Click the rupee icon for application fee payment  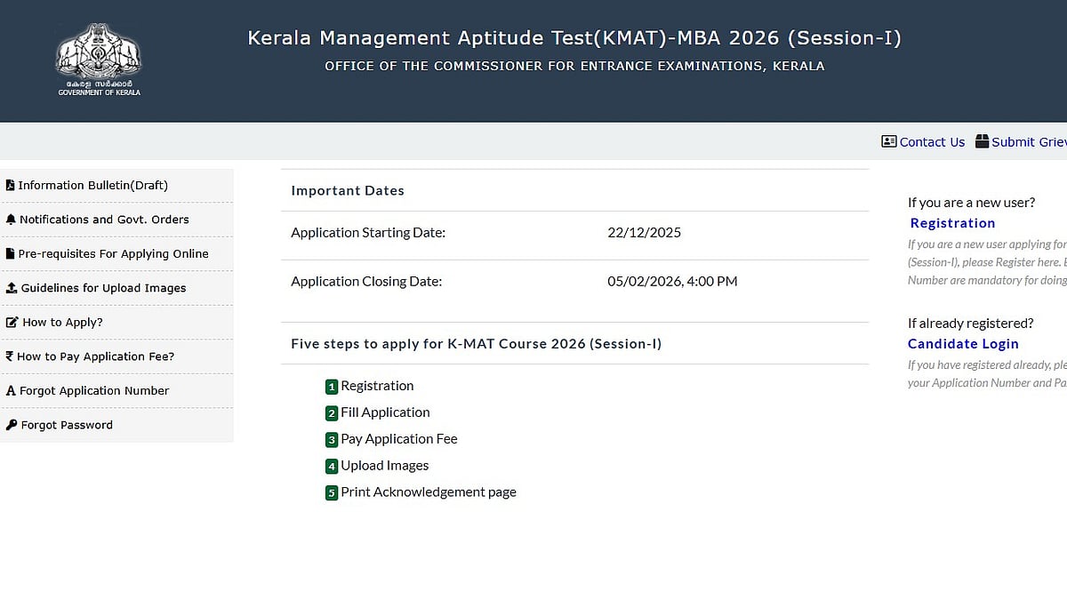[x=11, y=356]
